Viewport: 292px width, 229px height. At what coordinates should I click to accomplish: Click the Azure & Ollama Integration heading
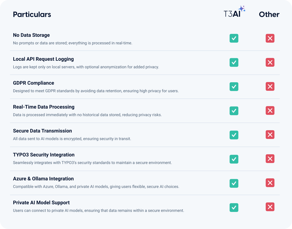(x=43, y=179)
